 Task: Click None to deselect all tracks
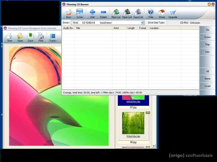pyautogui.click(x=207, y=79)
